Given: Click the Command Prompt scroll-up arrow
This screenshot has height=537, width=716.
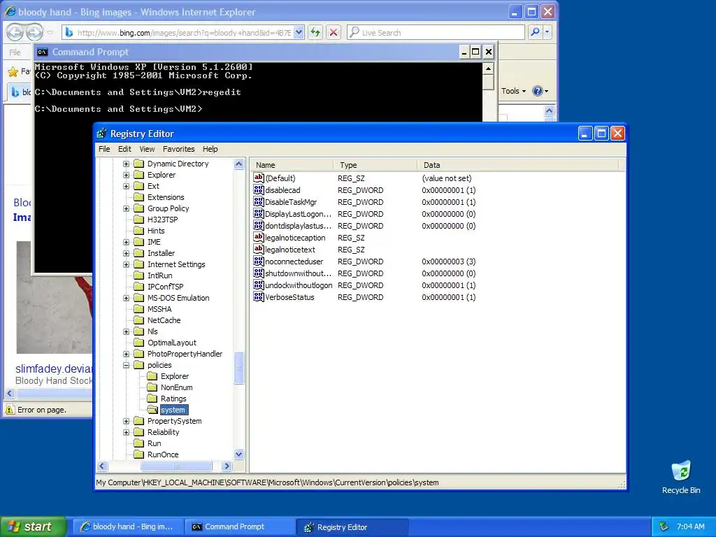Looking at the screenshot, I should pos(488,69).
